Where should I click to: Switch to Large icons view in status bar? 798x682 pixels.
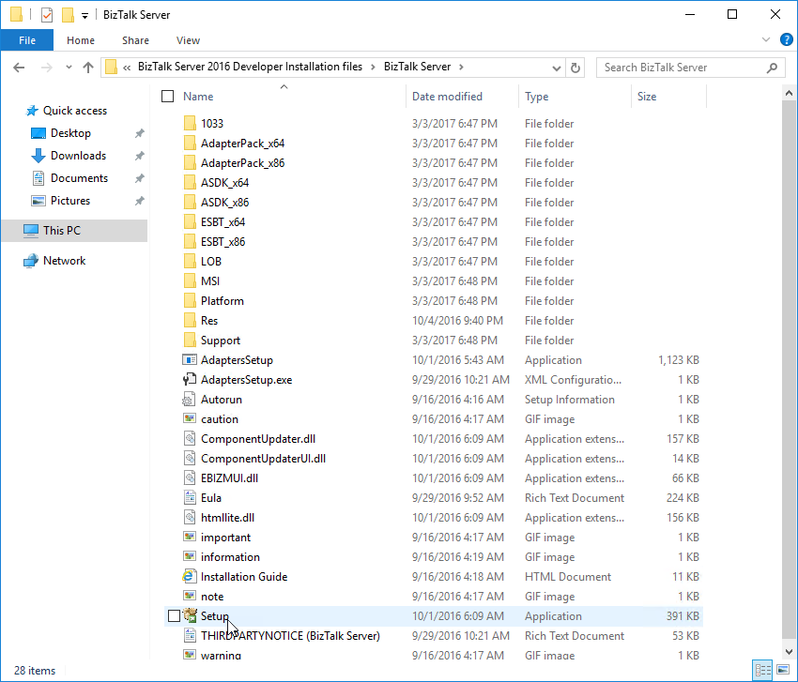click(x=783, y=670)
